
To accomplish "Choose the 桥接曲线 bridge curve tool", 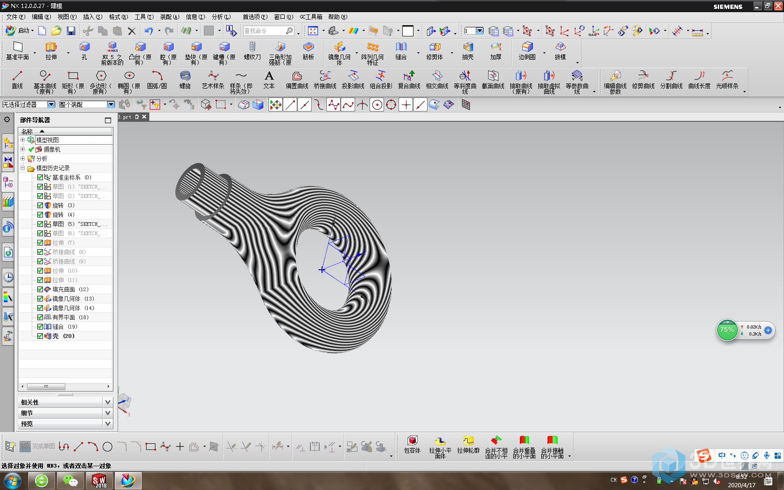I will [x=325, y=80].
